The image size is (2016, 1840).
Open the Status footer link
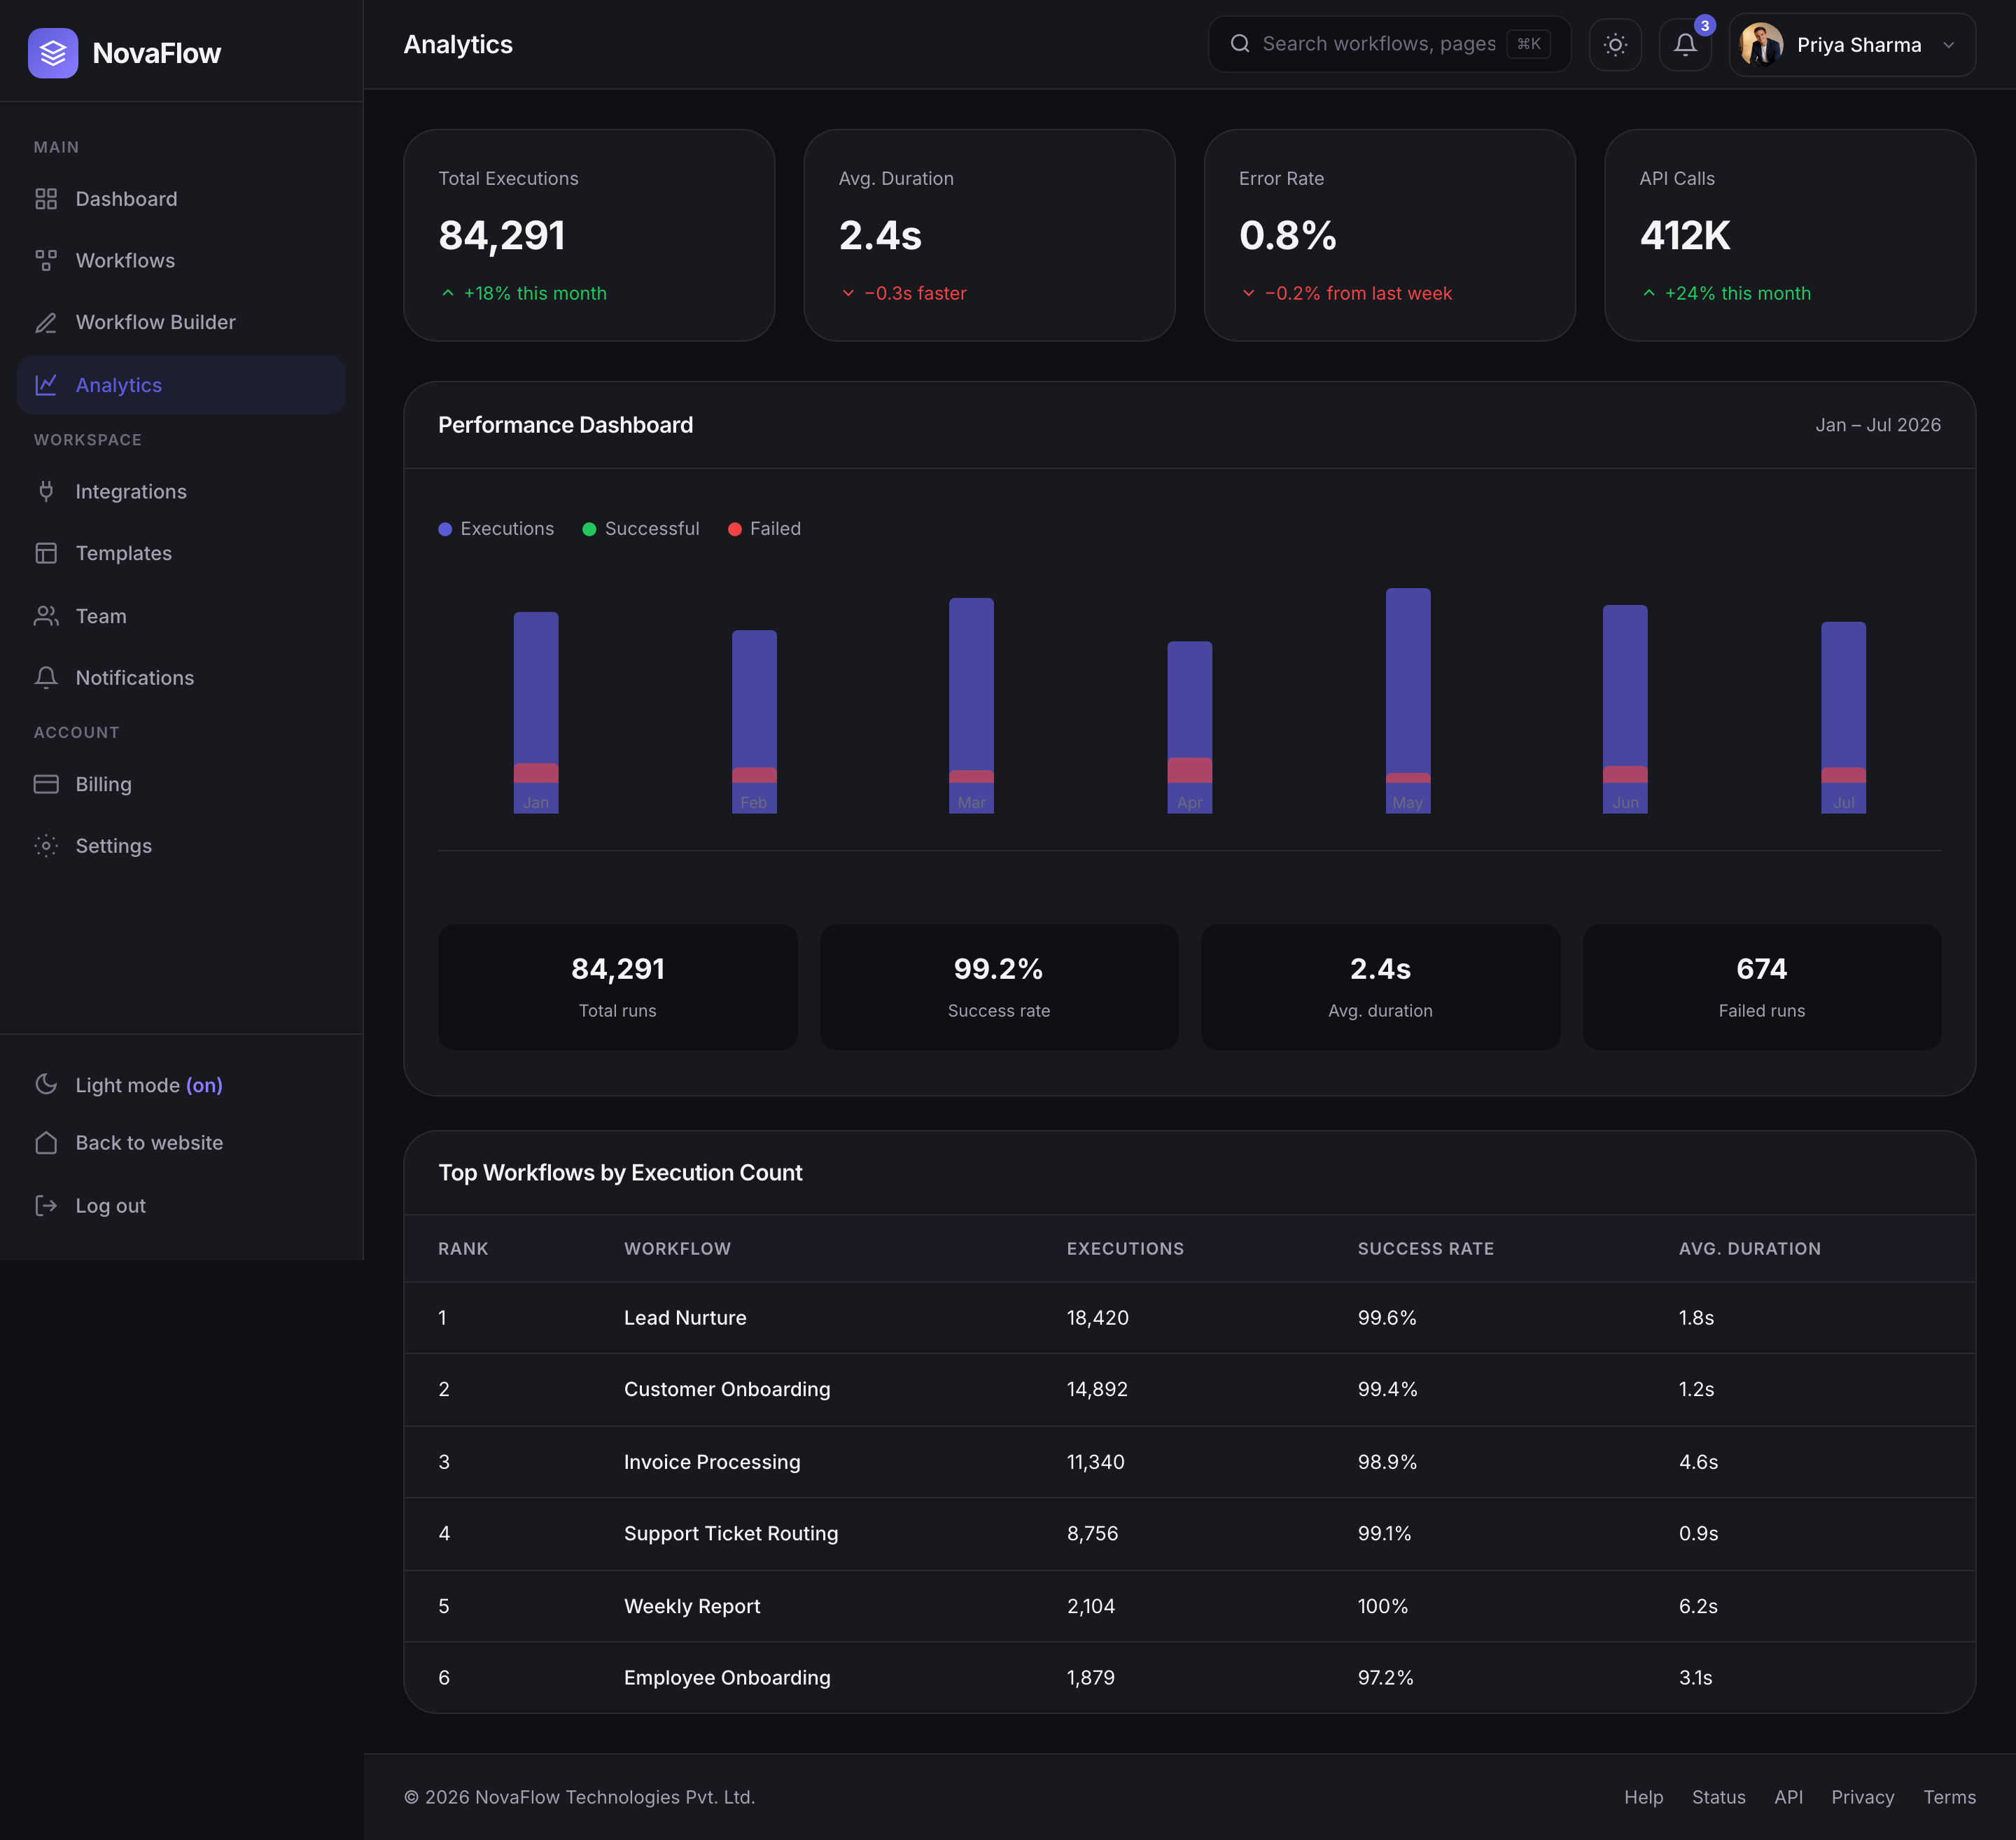pos(1718,1797)
